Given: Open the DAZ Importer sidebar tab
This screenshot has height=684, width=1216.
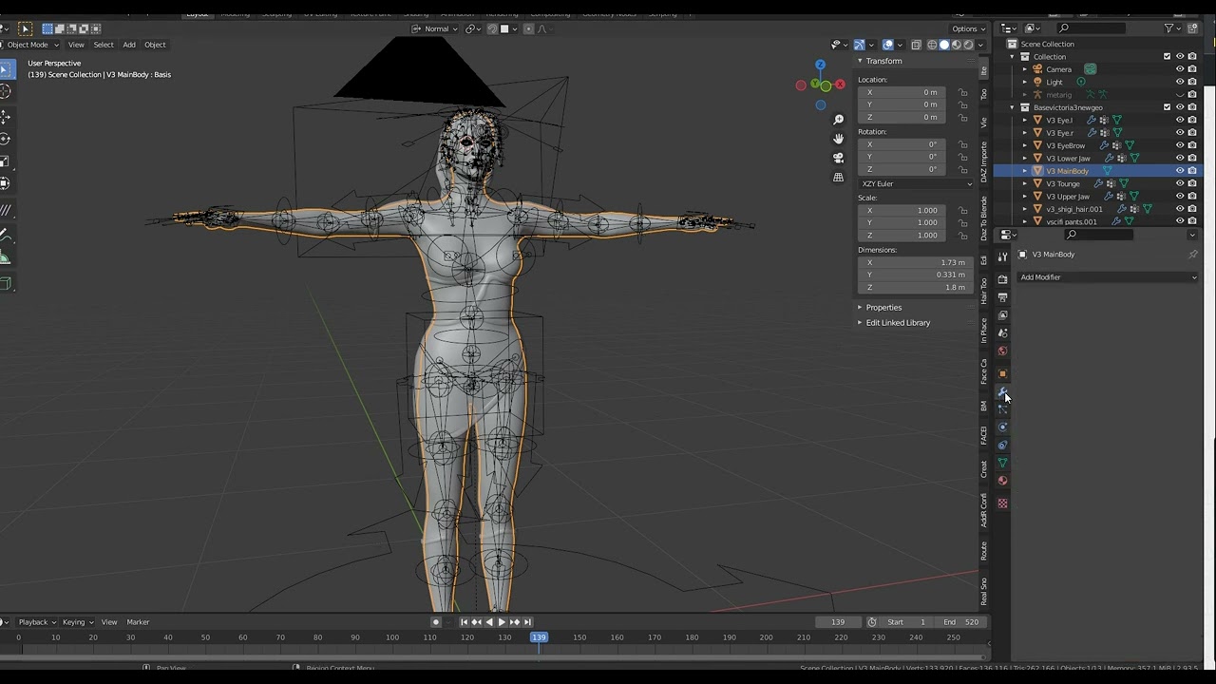Looking at the screenshot, I should [x=984, y=161].
